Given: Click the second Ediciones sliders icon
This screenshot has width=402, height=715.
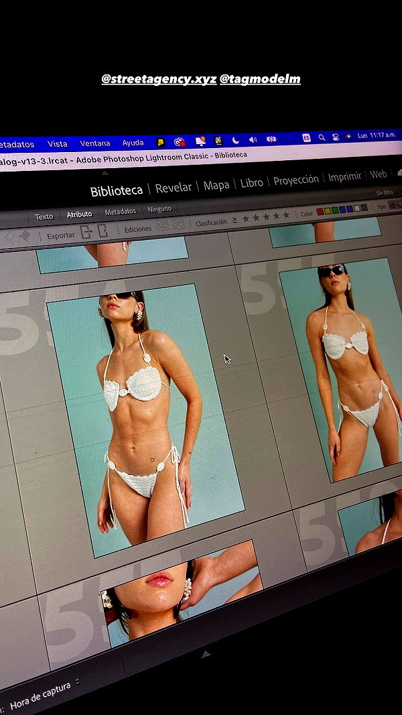Looking at the screenshot, I should (178, 224).
